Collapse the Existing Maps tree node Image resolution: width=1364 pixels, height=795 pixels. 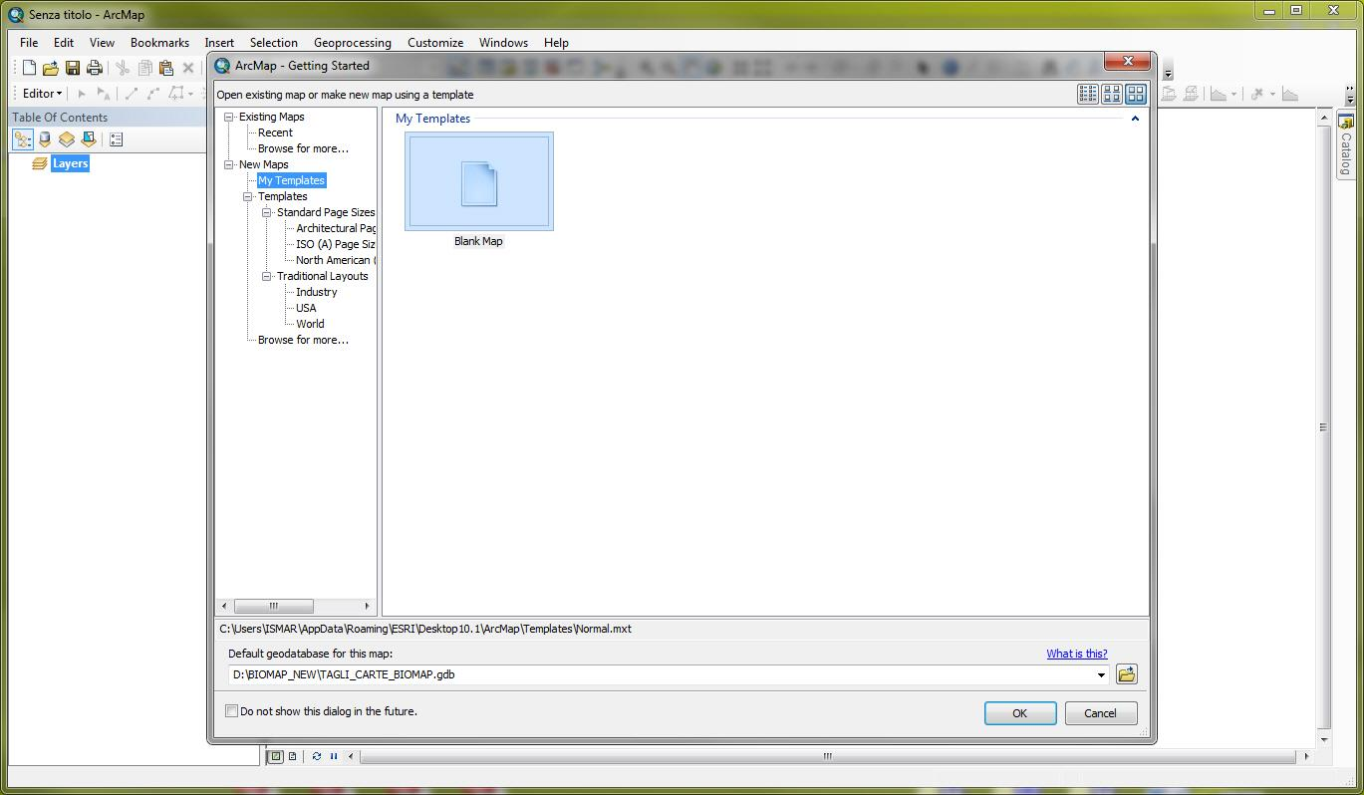pyautogui.click(x=229, y=117)
